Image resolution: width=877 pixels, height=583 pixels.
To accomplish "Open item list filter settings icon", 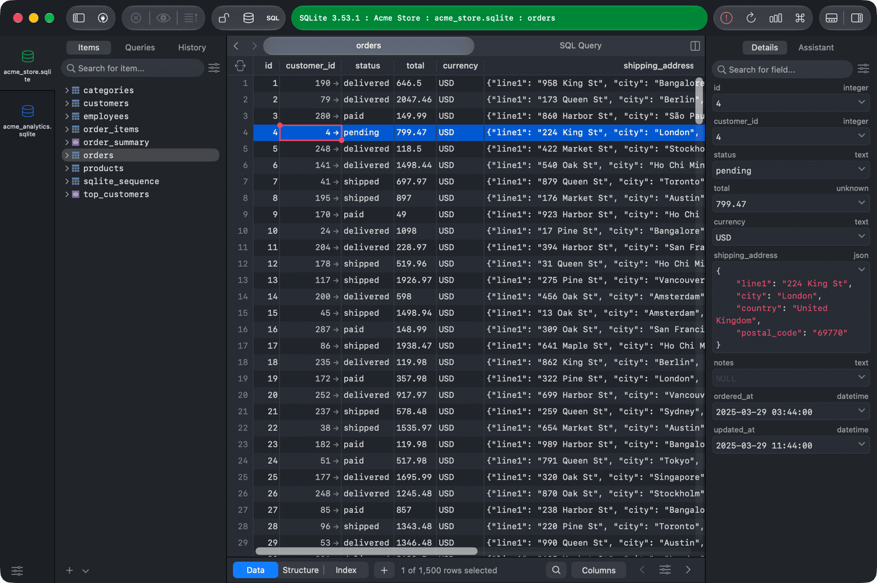I will click(x=214, y=68).
